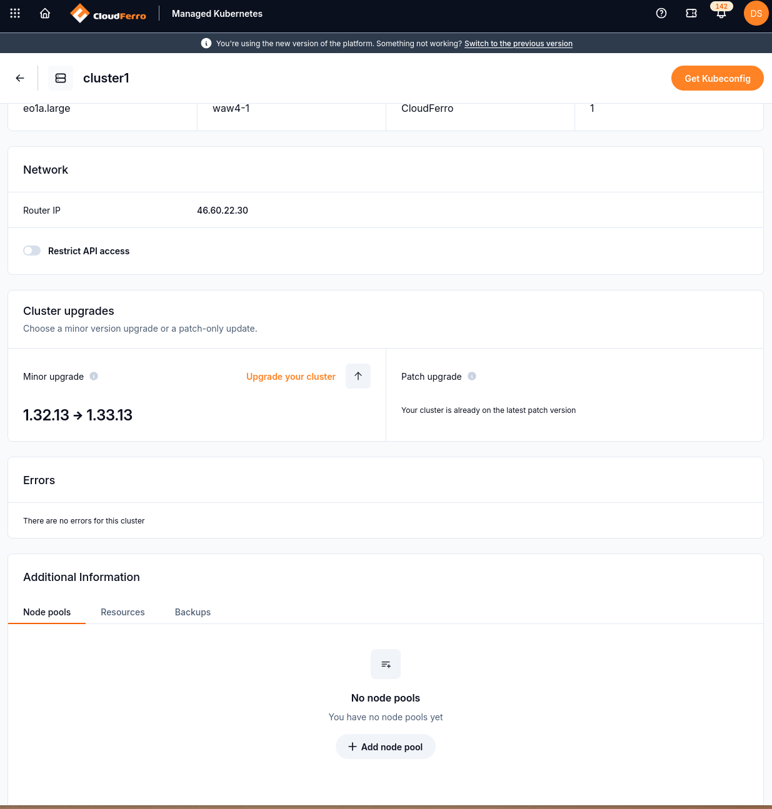
Task: Open the DS user avatar menu
Action: click(x=756, y=13)
